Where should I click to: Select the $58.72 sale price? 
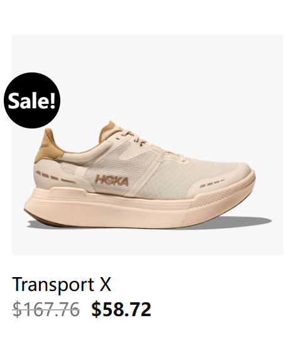click(121, 309)
